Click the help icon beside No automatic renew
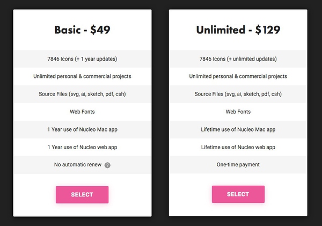 point(107,165)
